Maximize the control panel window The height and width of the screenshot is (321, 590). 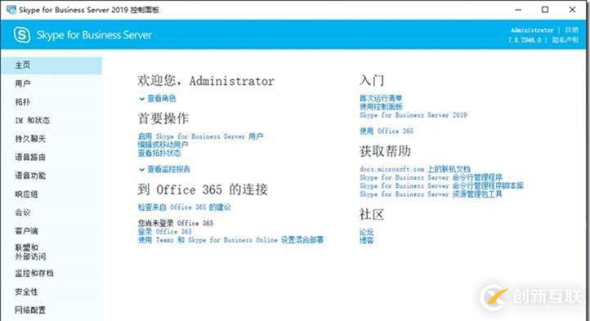[545, 10]
